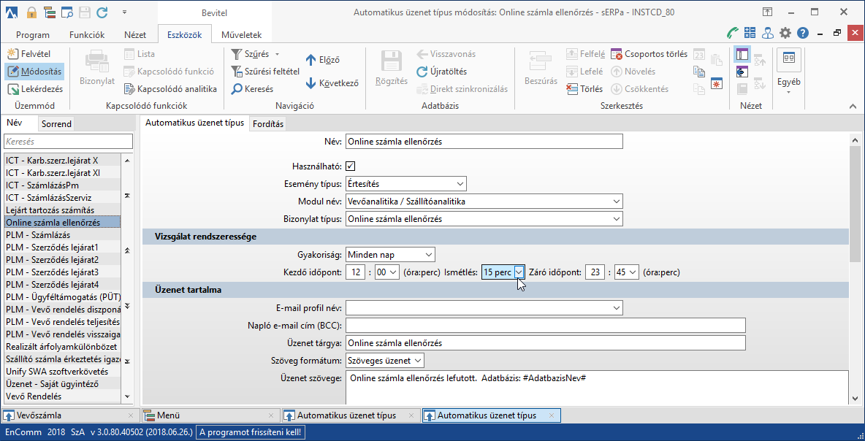Click Keresés search in Navigáció group

coord(252,89)
